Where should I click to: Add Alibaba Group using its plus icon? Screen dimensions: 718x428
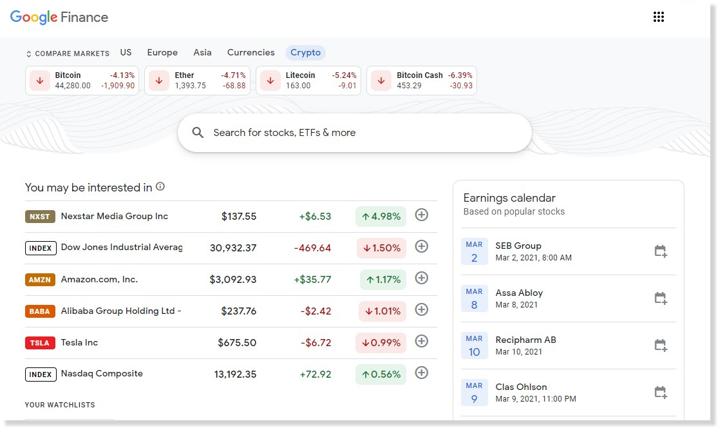pos(421,310)
